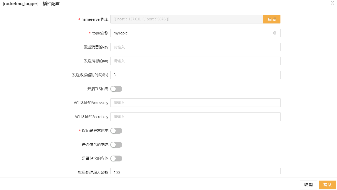The width and height of the screenshot is (337, 190).
Task: Confirm with the 确认 button
Action: tap(328, 185)
